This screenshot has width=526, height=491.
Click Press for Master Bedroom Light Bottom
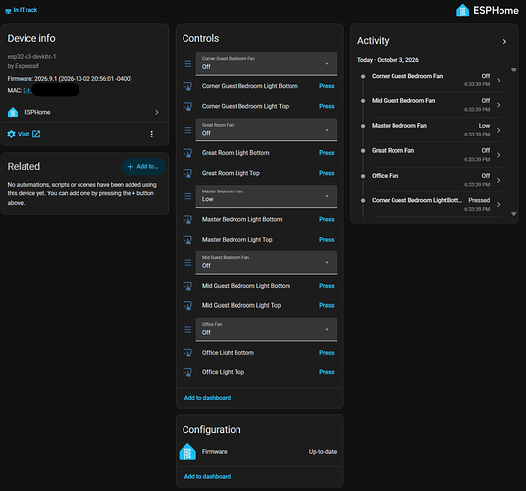327,220
